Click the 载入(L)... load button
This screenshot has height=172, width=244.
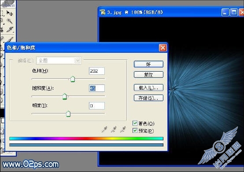148,88
